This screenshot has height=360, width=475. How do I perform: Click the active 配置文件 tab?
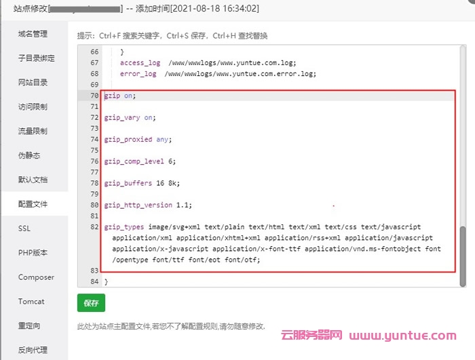tap(33, 204)
